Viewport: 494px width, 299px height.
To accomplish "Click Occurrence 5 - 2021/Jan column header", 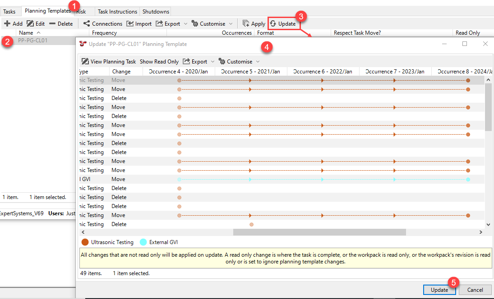I will click(x=251, y=71).
